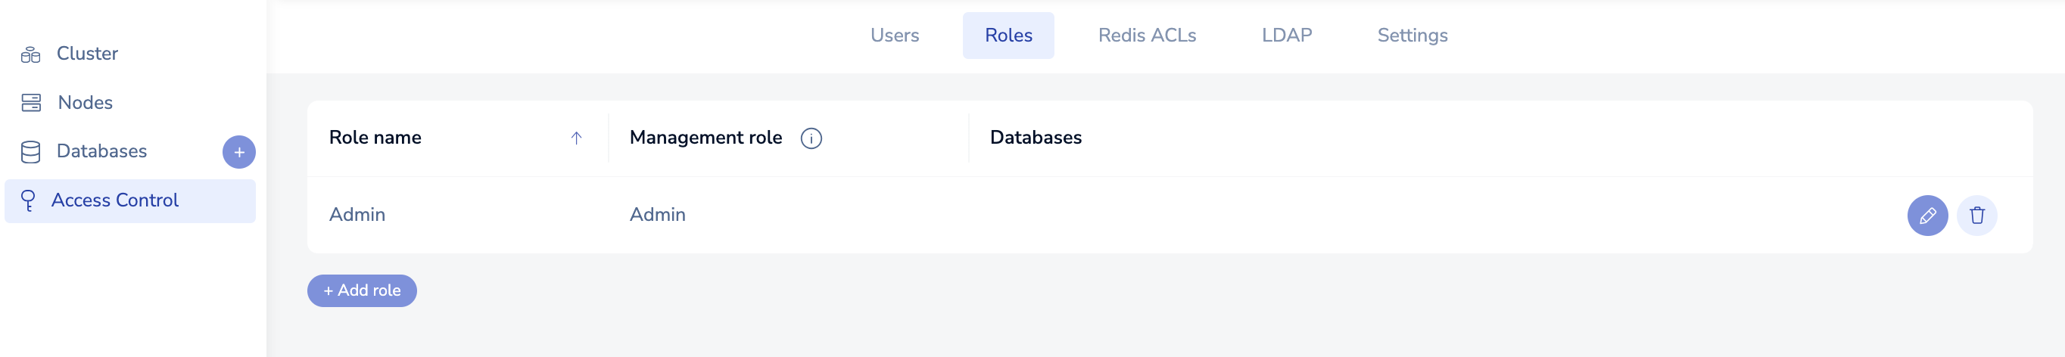
Task: Open Databases section in sidebar
Action: [x=101, y=151]
